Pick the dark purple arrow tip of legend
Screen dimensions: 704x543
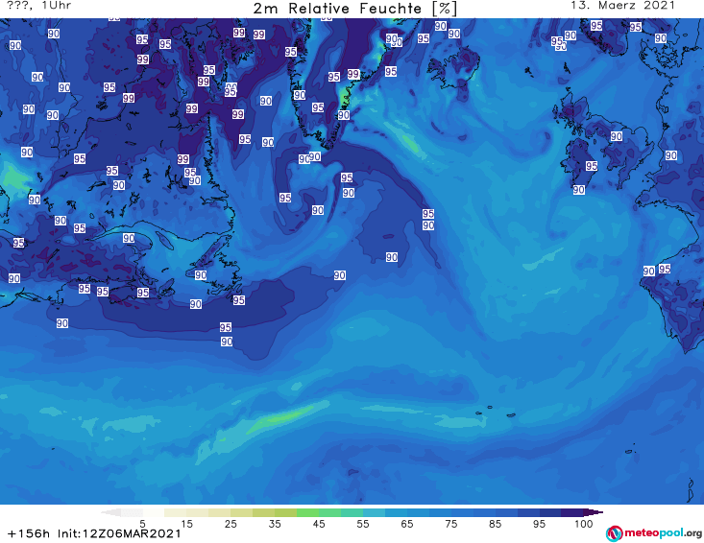[x=594, y=512]
